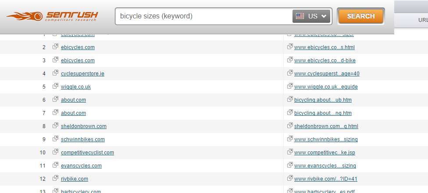The image size is (428, 193).
Task: Open about.com domain link in row 7
Action: coord(73,113)
